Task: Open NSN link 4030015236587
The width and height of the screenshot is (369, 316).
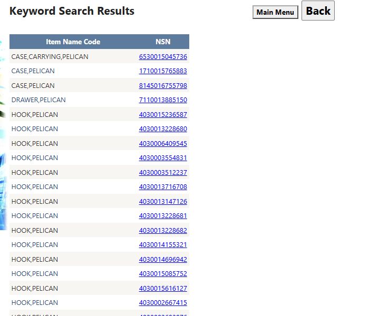Action: 163,114
